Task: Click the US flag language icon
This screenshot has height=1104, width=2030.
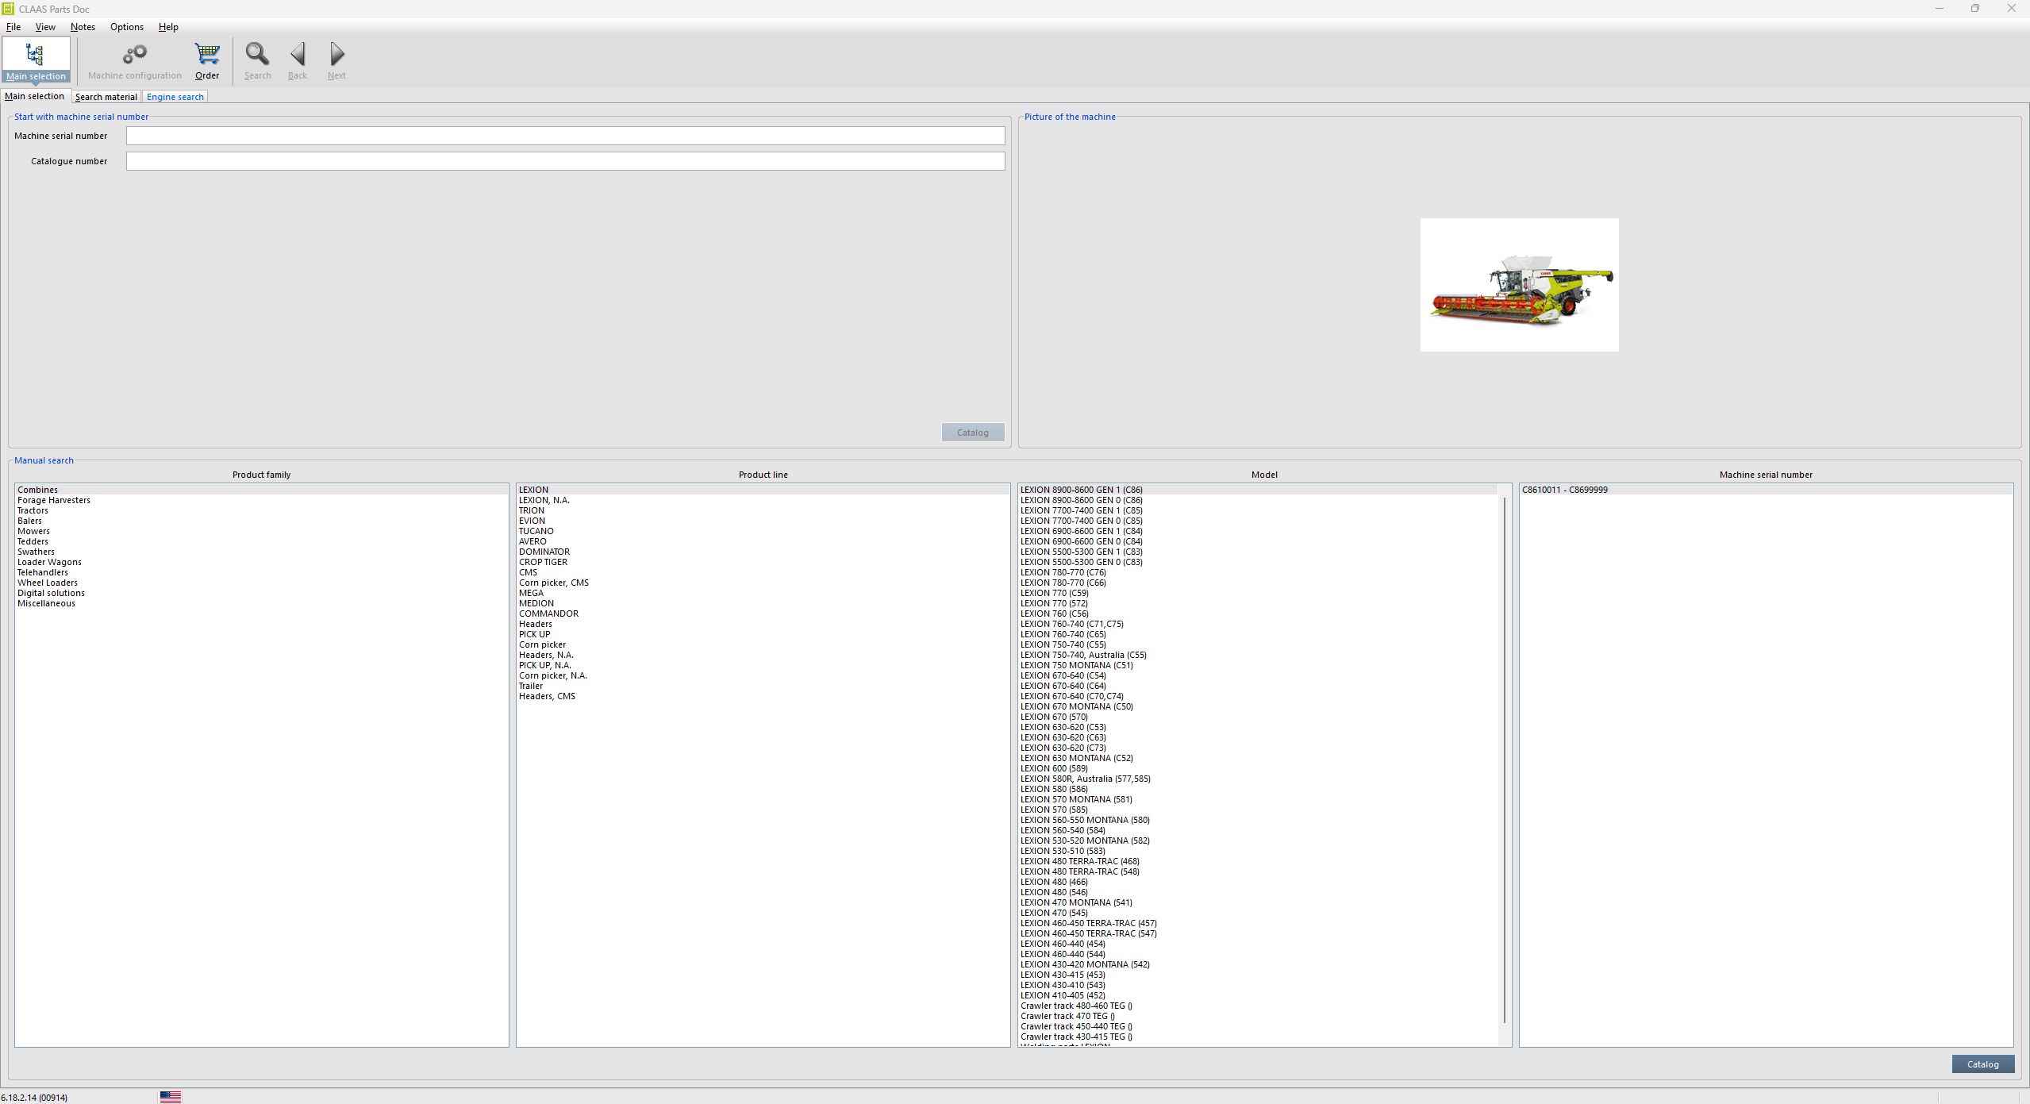Action: (x=170, y=1097)
